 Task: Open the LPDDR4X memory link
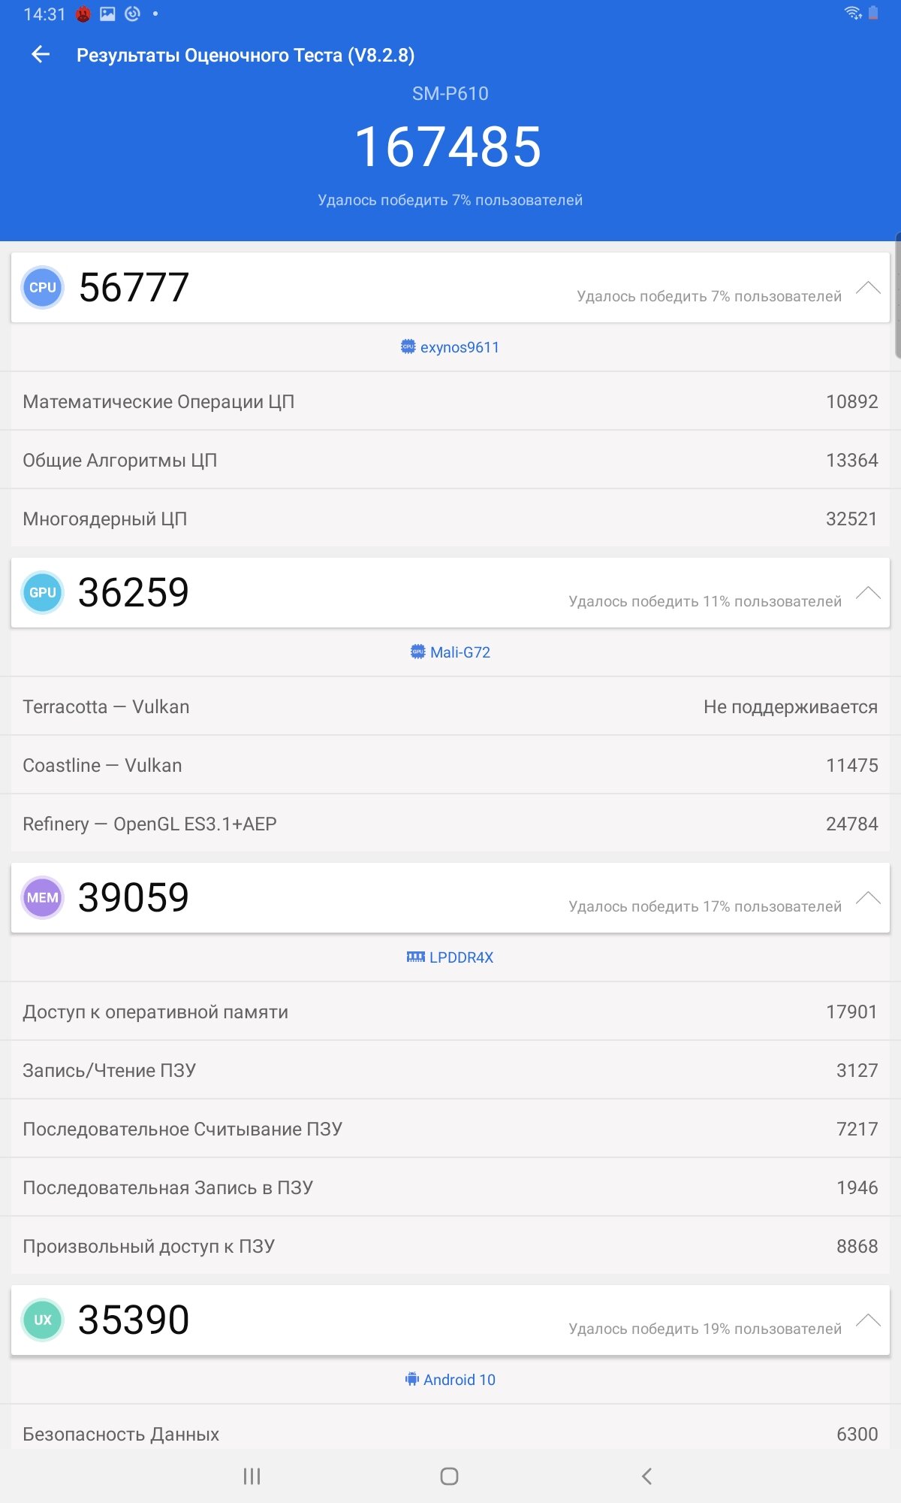450,957
